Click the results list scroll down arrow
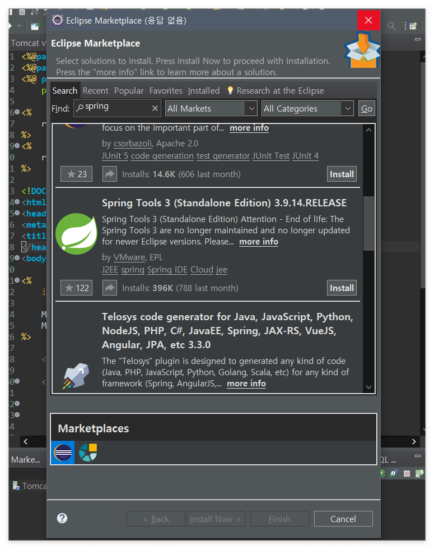 368,387
